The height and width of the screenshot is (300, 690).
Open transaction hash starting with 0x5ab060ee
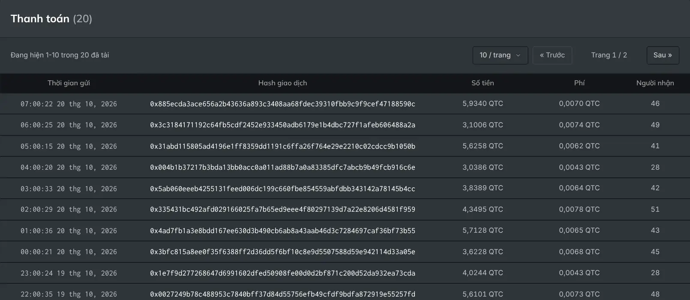[282, 189]
